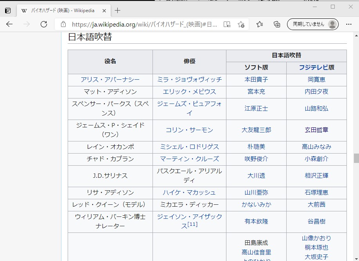Open the アリス・アバーナシー link
Viewport: 359px width, 261px height.
pyautogui.click(x=110, y=80)
